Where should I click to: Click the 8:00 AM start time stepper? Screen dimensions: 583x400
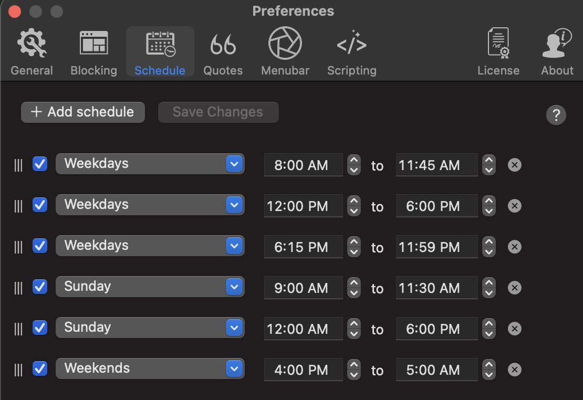point(354,165)
